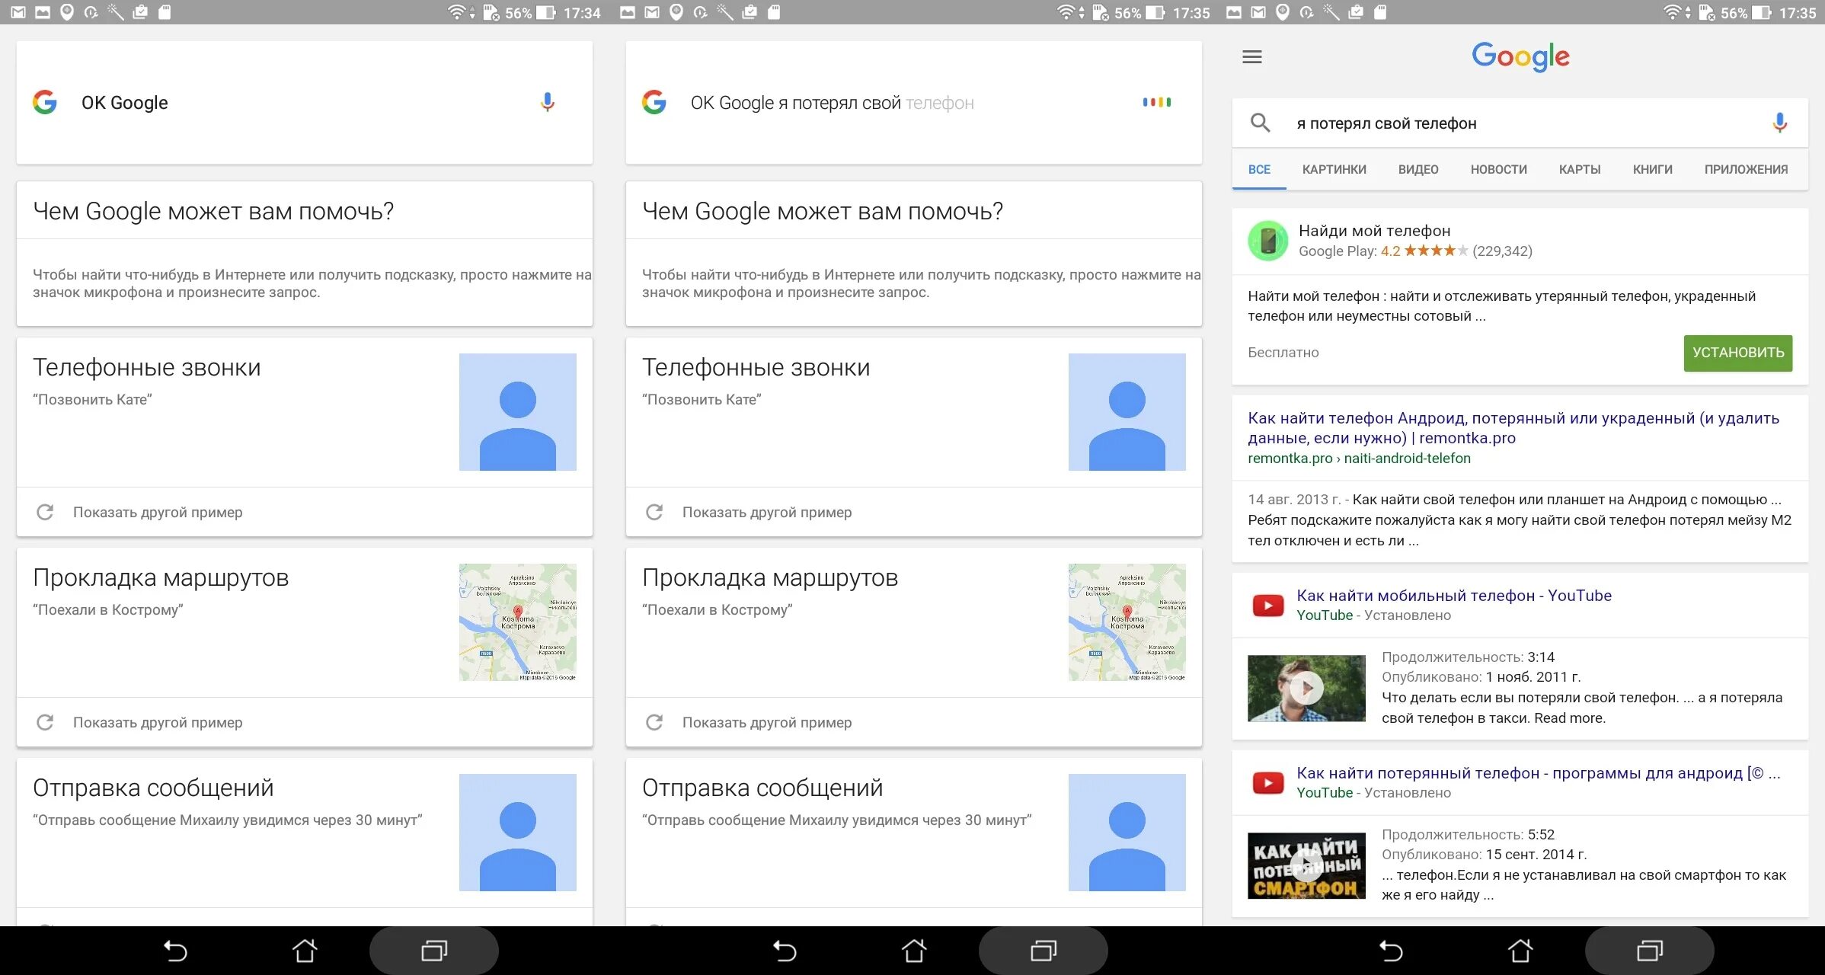Tap the microphone icon in the left screen search bar
The width and height of the screenshot is (1825, 975).
pyautogui.click(x=547, y=102)
